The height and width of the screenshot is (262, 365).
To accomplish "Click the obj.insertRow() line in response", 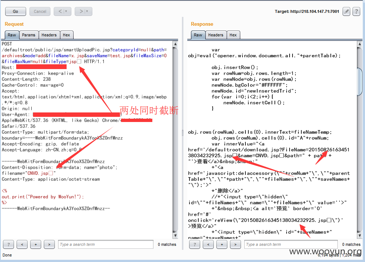I will pos(235,67).
